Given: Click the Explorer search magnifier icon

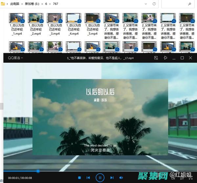Looking at the screenshot, I should tap(190, 4).
